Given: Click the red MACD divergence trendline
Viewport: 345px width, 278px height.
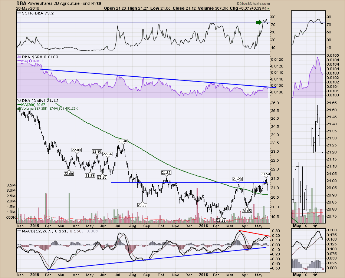Looking at the screenshot, I should click(254, 233).
